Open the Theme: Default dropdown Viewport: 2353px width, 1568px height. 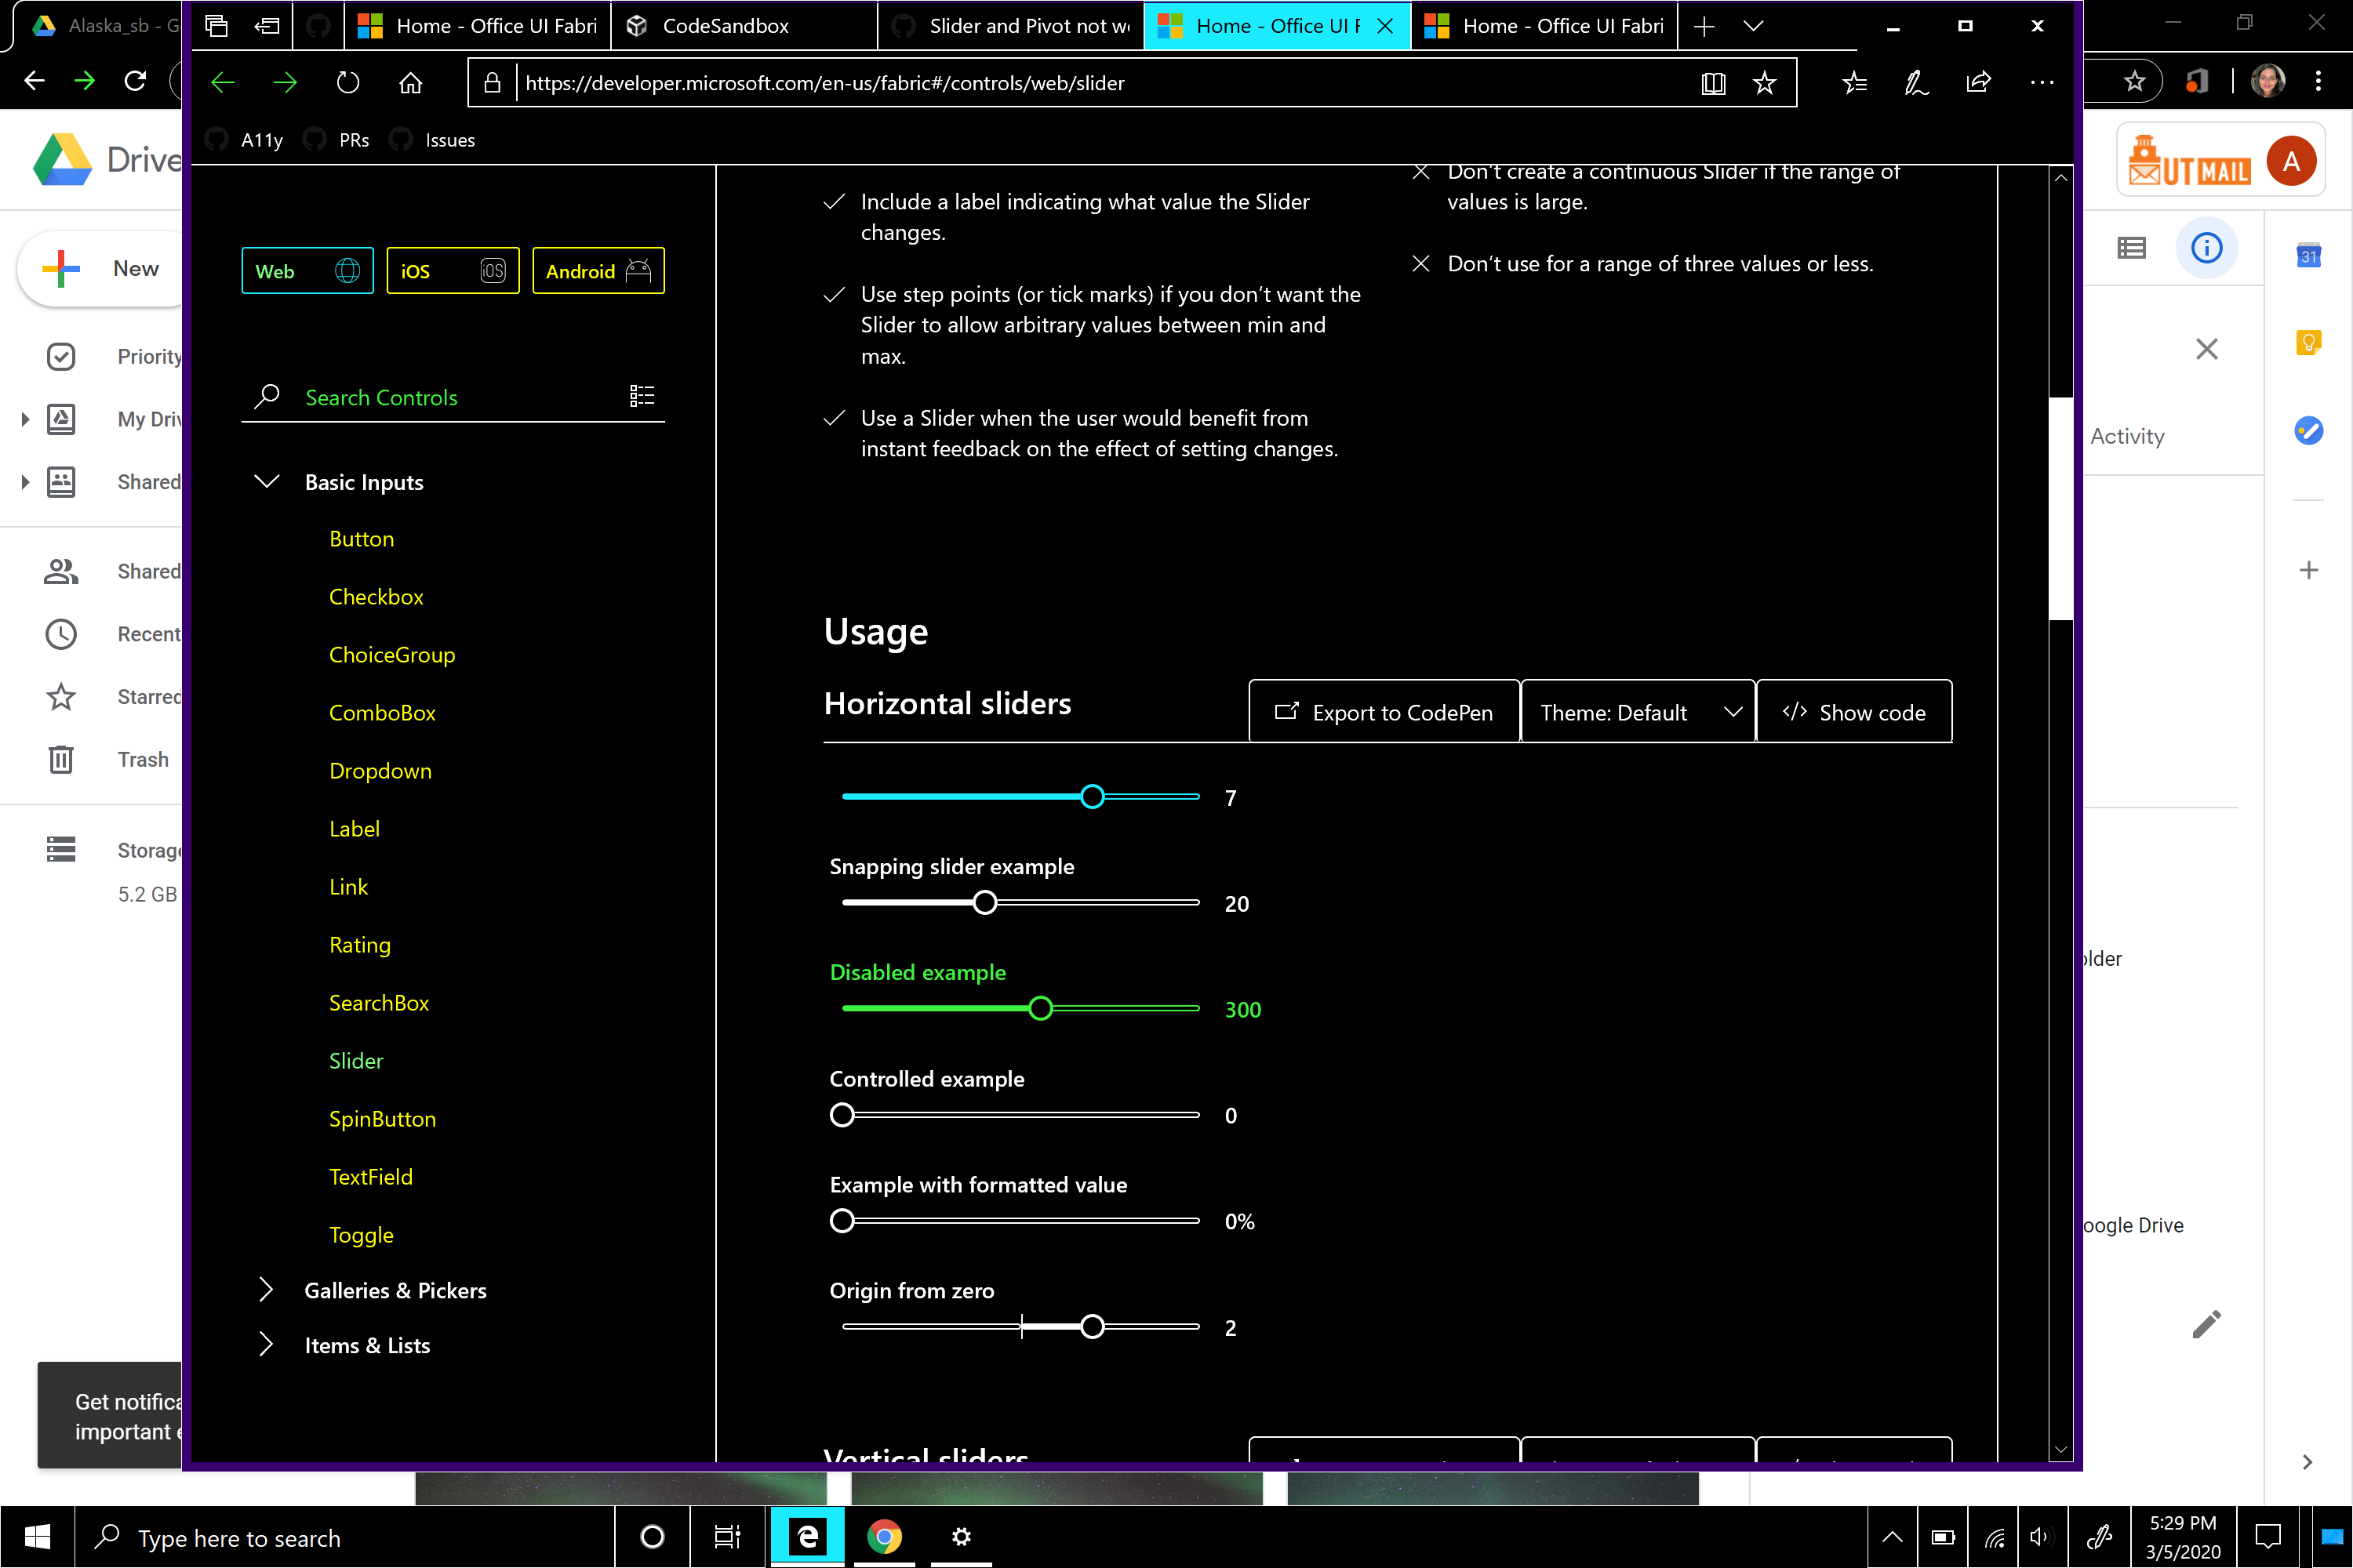click(x=1637, y=711)
